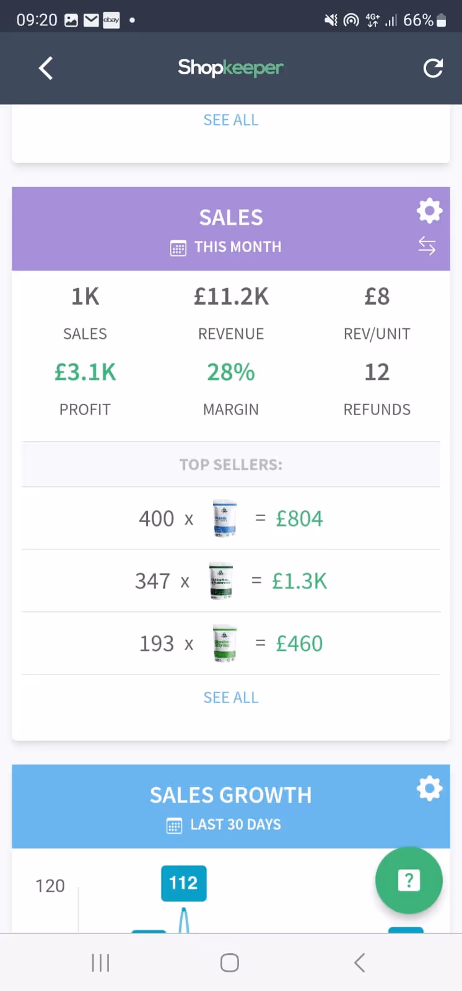The image size is (462, 991).
Task: Open the LAST 30 DAYS date selector
Action: click(x=235, y=825)
